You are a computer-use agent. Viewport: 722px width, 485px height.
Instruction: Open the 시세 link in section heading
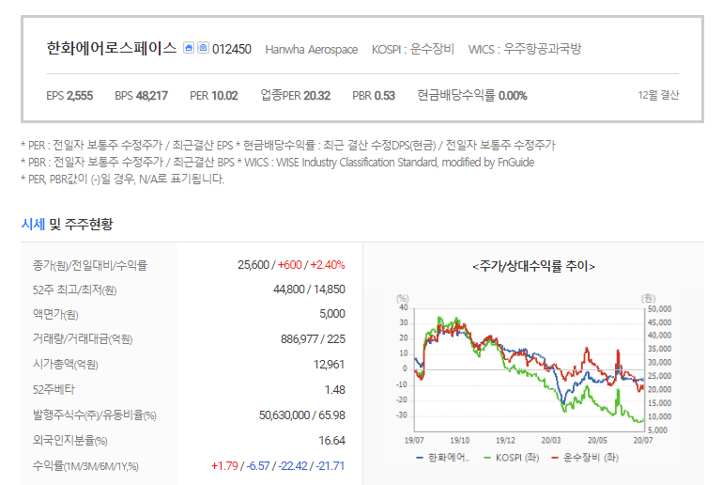click(33, 225)
